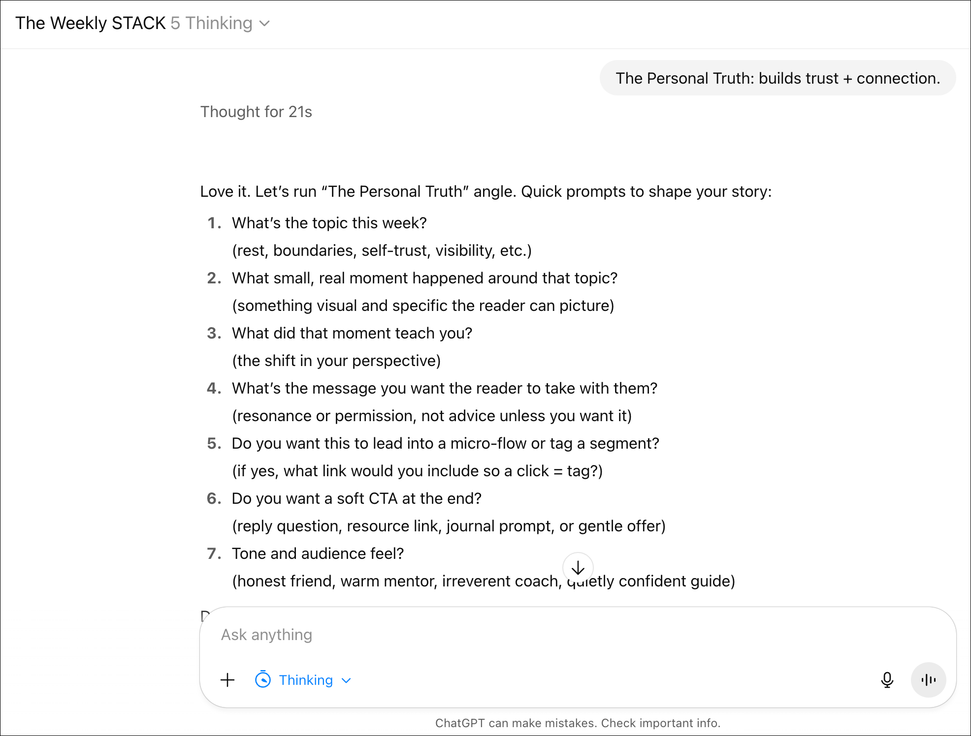Click the "The Personal Truth" user message bubble

coord(777,79)
